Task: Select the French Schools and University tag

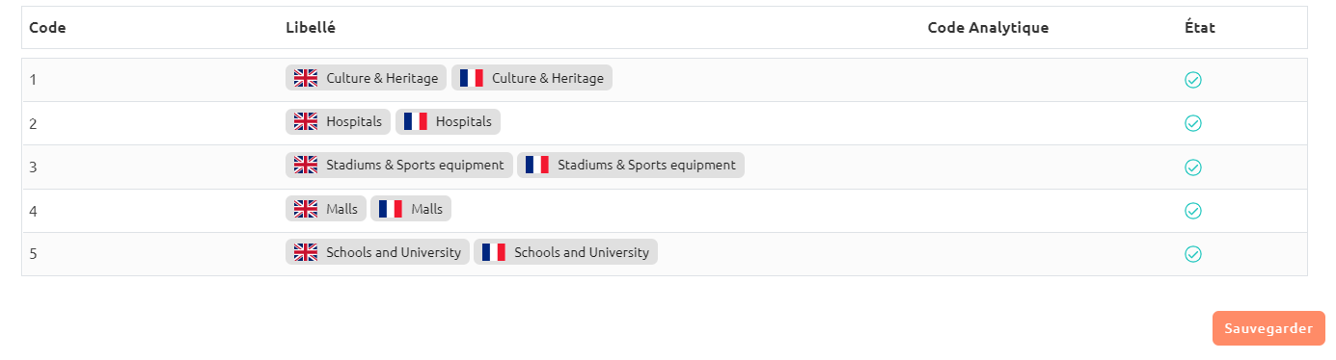Action: (x=566, y=252)
